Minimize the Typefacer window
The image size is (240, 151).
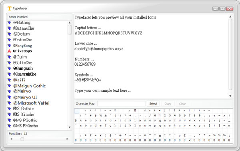pyautogui.click(x=216, y=9)
